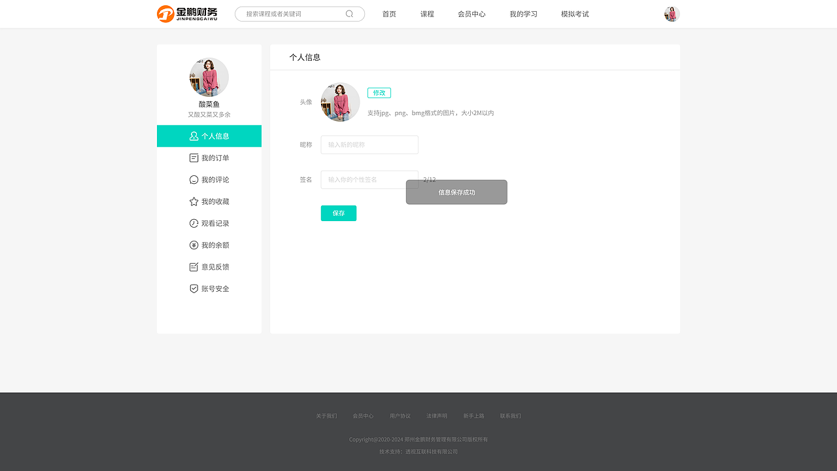Click the 个人信息 panel heading
837x471 pixels.
pos(305,57)
